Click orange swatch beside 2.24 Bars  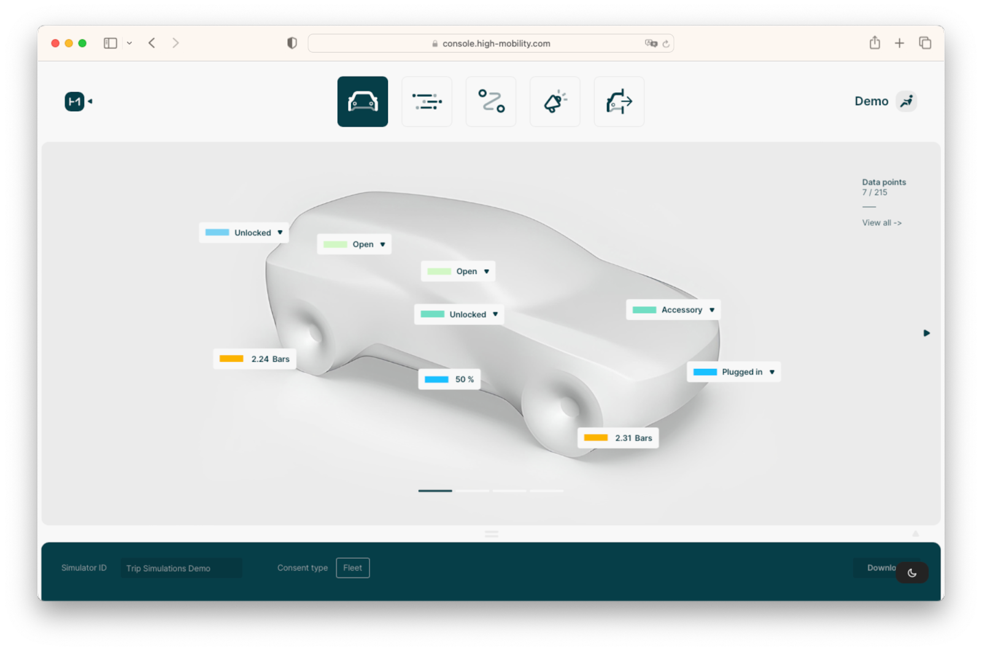point(231,359)
